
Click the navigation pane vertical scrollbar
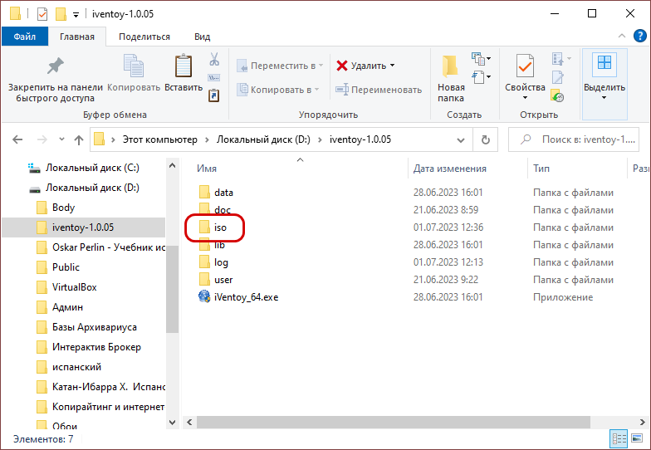click(x=173, y=289)
